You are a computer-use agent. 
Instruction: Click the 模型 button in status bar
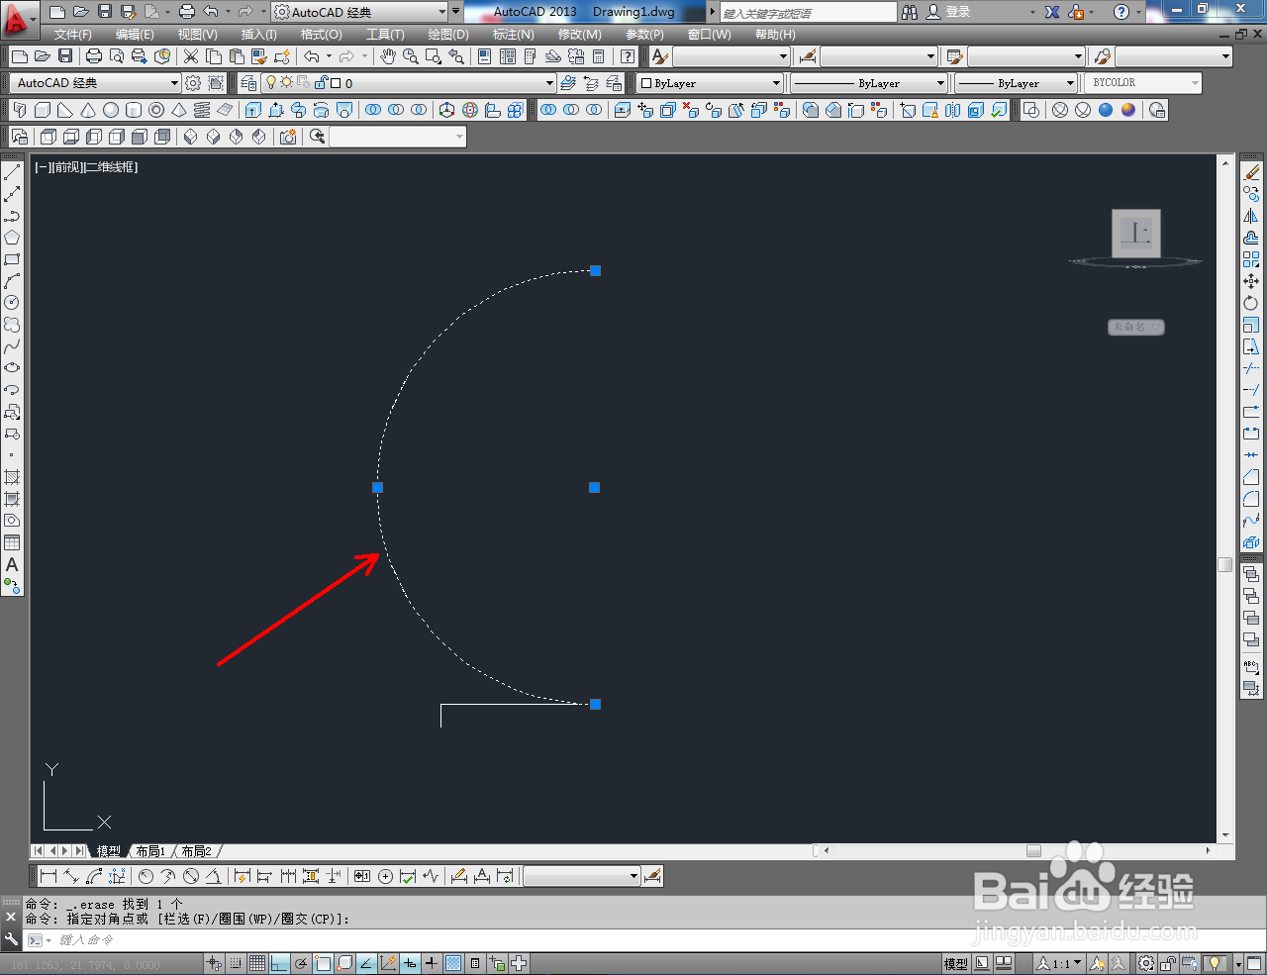pos(955,963)
